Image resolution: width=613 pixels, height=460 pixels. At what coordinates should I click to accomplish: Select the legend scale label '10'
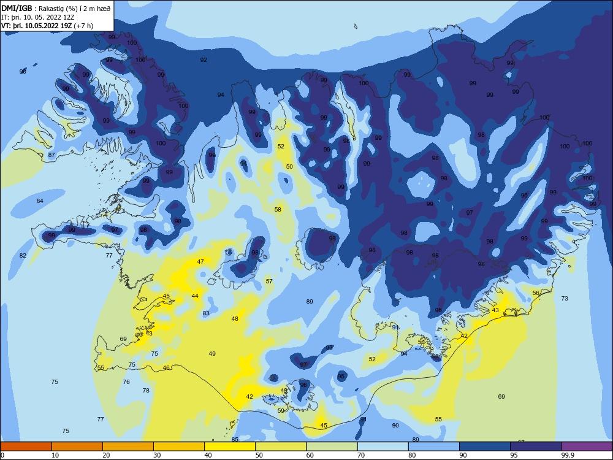tap(55, 455)
